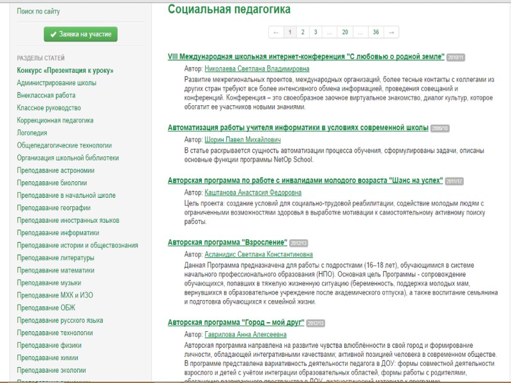Open Преподавание музыки section
This screenshot has height=383, width=511.
coord(49,283)
